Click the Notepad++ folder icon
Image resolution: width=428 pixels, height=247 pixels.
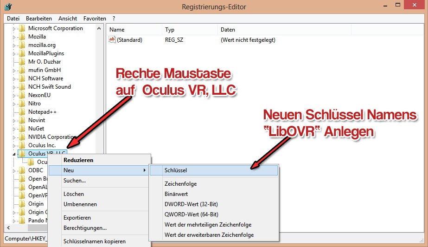(22, 112)
